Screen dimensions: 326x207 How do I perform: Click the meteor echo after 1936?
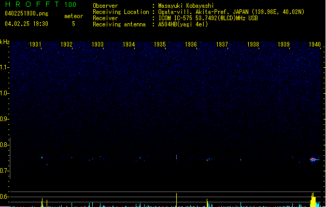(x=207, y=160)
